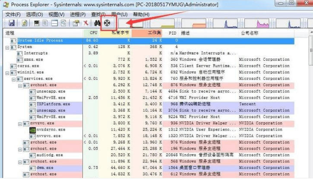The width and height of the screenshot is (313, 184).
Task: Collapse nvvsvc.exe PID 936 node
Action: pos(20,124)
